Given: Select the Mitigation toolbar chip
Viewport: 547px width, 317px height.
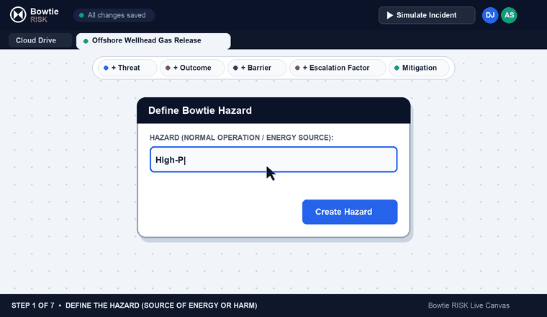Looking at the screenshot, I should click(x=419, y=68).
